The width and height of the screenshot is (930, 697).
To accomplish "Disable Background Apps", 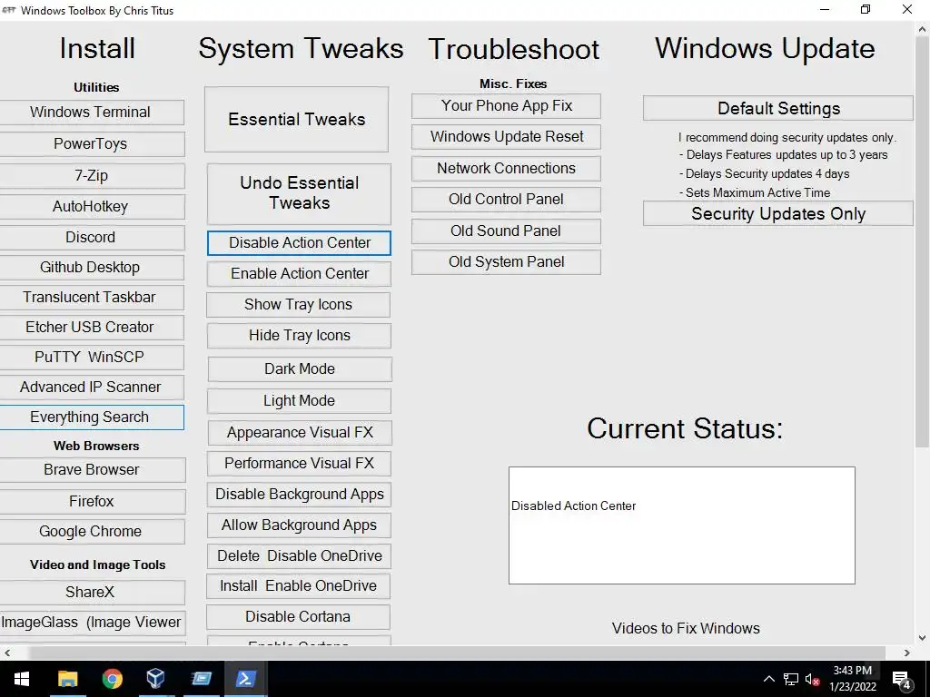I will (299, 495).
